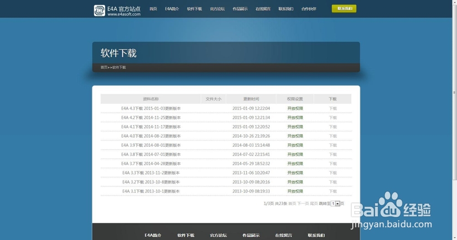This screenshot has width=457, height=240.
Task: Open the 首页 nav menu item
Action: (x=153, y=9)
